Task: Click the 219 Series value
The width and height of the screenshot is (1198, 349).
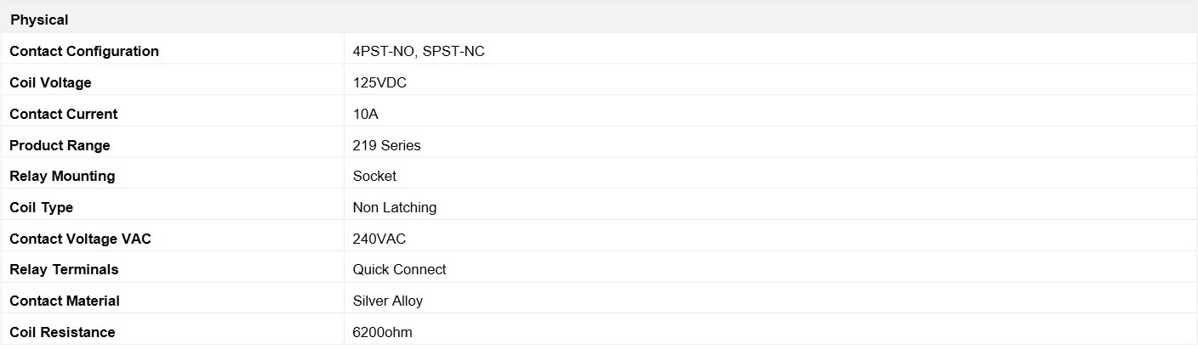Action: [387, 145]
